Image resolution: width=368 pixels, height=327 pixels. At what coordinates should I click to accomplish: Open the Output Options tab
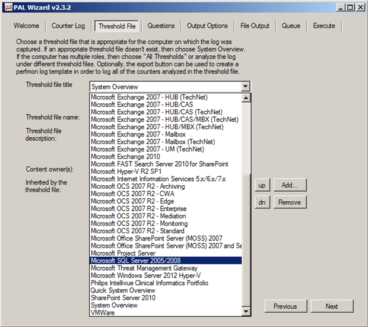[207, 26]
